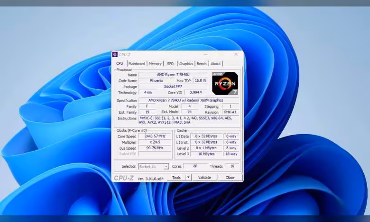370x222 pixels.
Task: Switch to the CPU tab
Action: [120, 63]
